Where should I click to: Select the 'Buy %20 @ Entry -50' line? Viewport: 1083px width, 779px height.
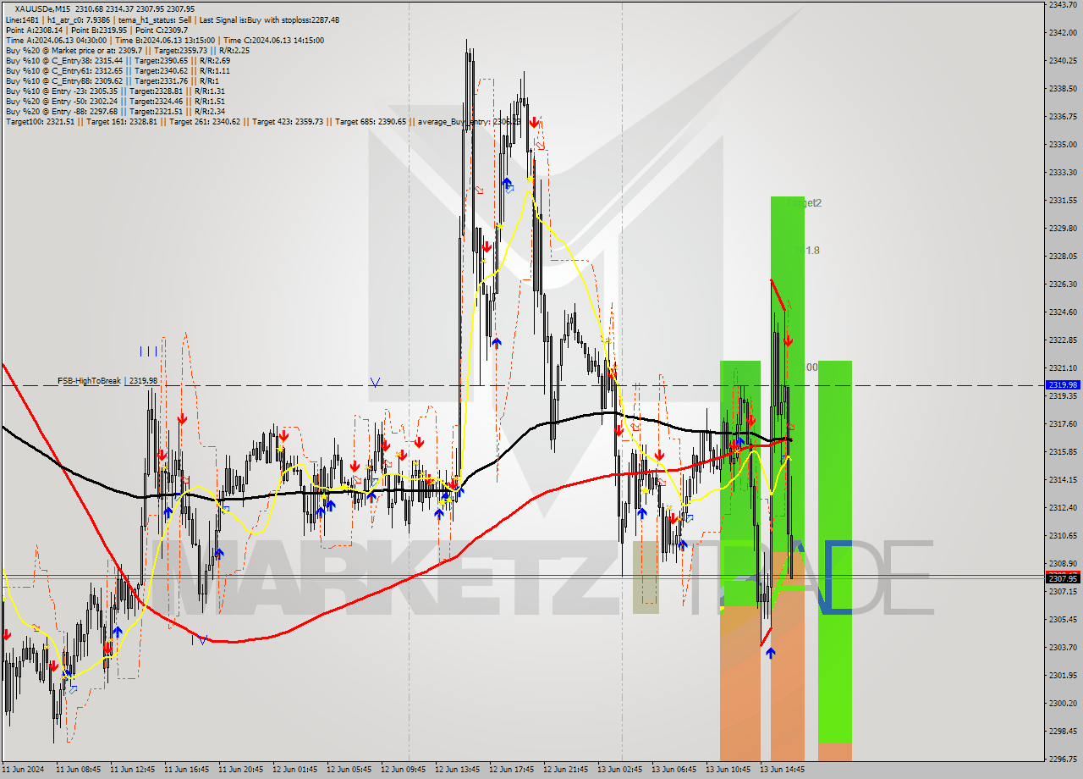(x=115, y=101)
